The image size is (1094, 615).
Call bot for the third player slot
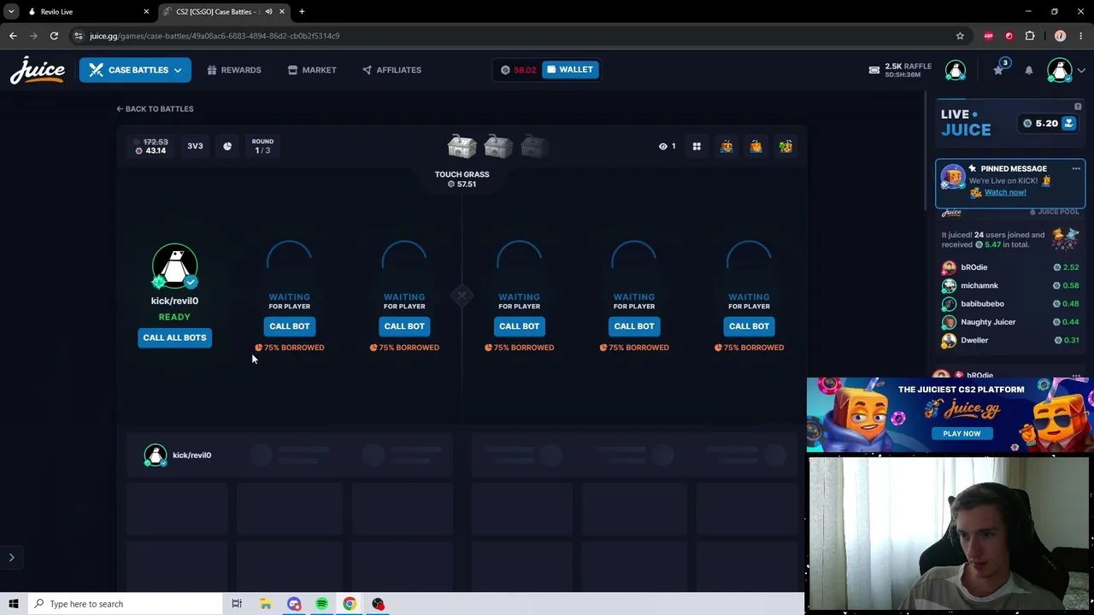(x=404, y=326)
